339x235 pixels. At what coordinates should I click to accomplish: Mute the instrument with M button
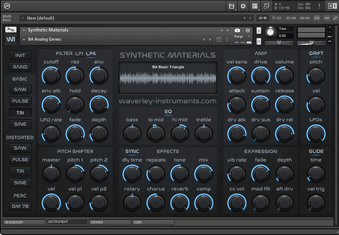tap(259, 41)
